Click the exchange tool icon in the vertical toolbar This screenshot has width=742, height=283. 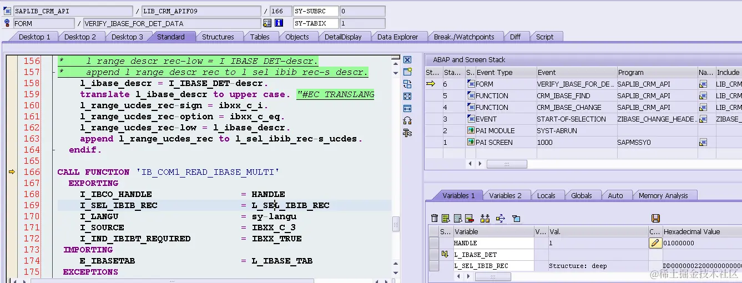(x=407, y=84)
